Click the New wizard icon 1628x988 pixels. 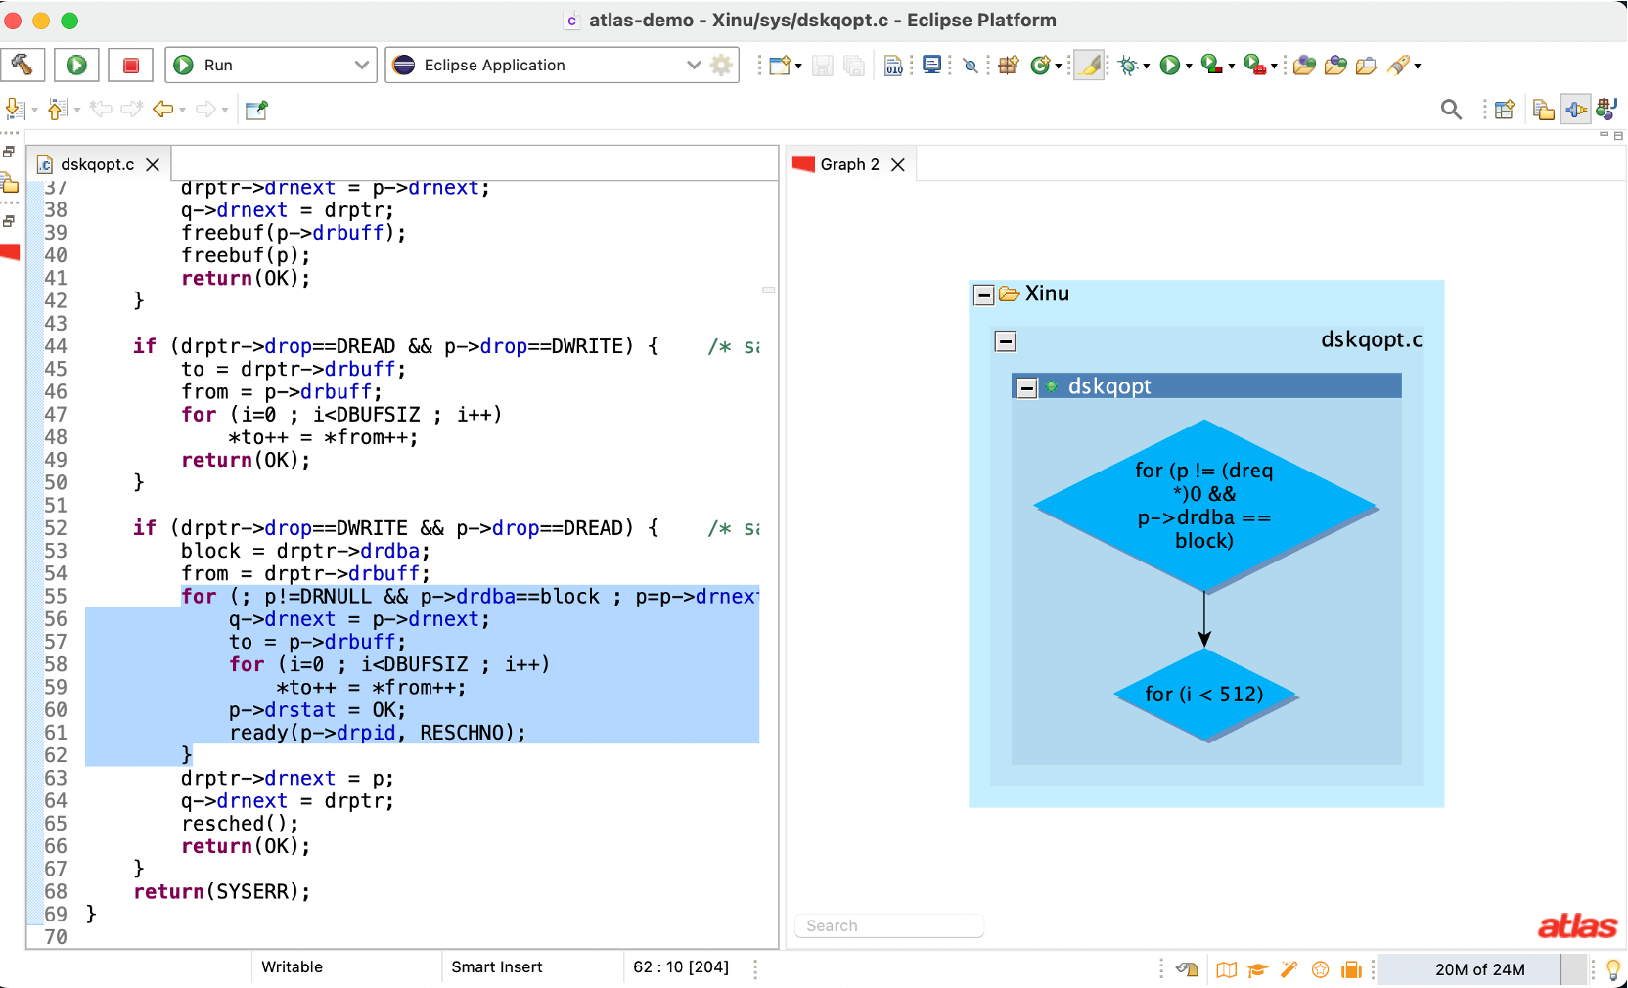click(780, 66)
